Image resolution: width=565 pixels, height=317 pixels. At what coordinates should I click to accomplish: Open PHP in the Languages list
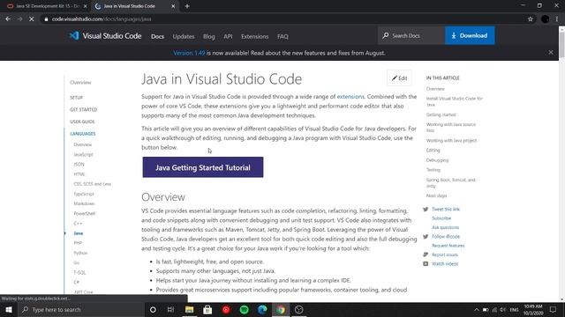pyautogui.click(x=78, y=243)
